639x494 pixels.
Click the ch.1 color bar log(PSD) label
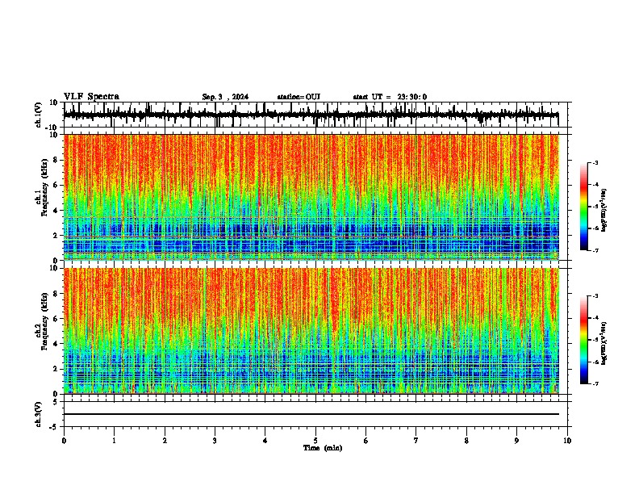[603, 210]
